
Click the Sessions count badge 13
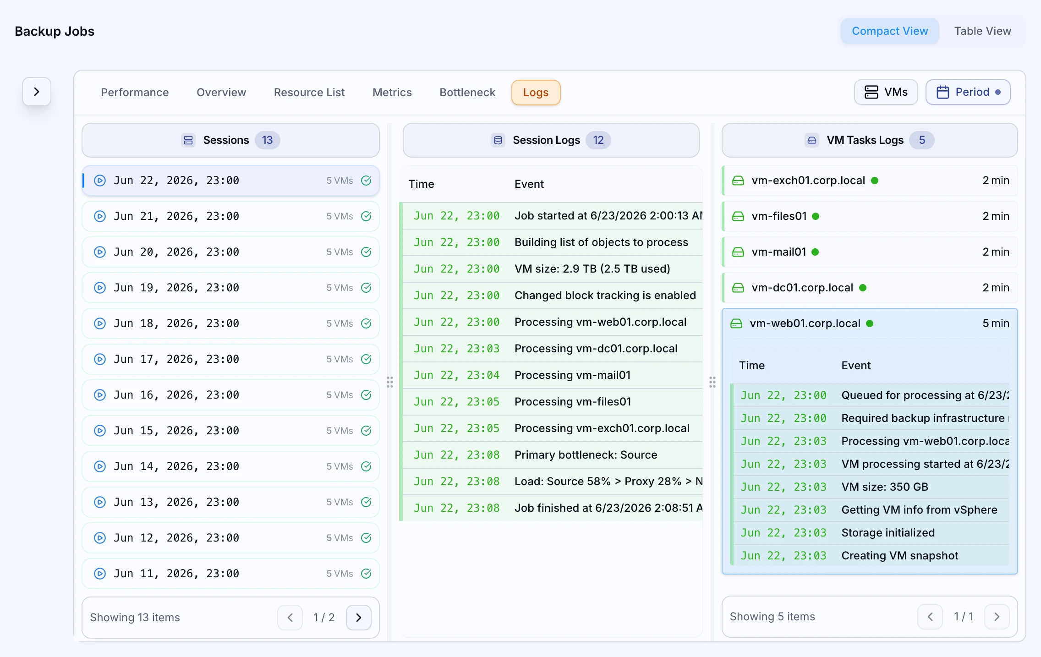coord(268,140)
